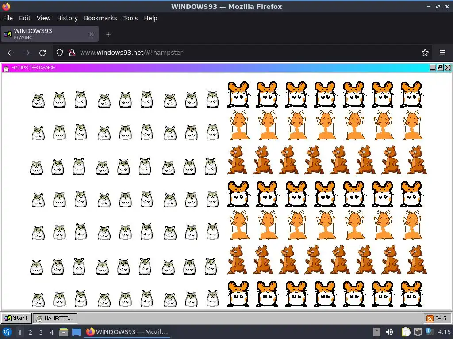Click the volume speaker tray icon
453x339 pixels.
coord(389,332)
